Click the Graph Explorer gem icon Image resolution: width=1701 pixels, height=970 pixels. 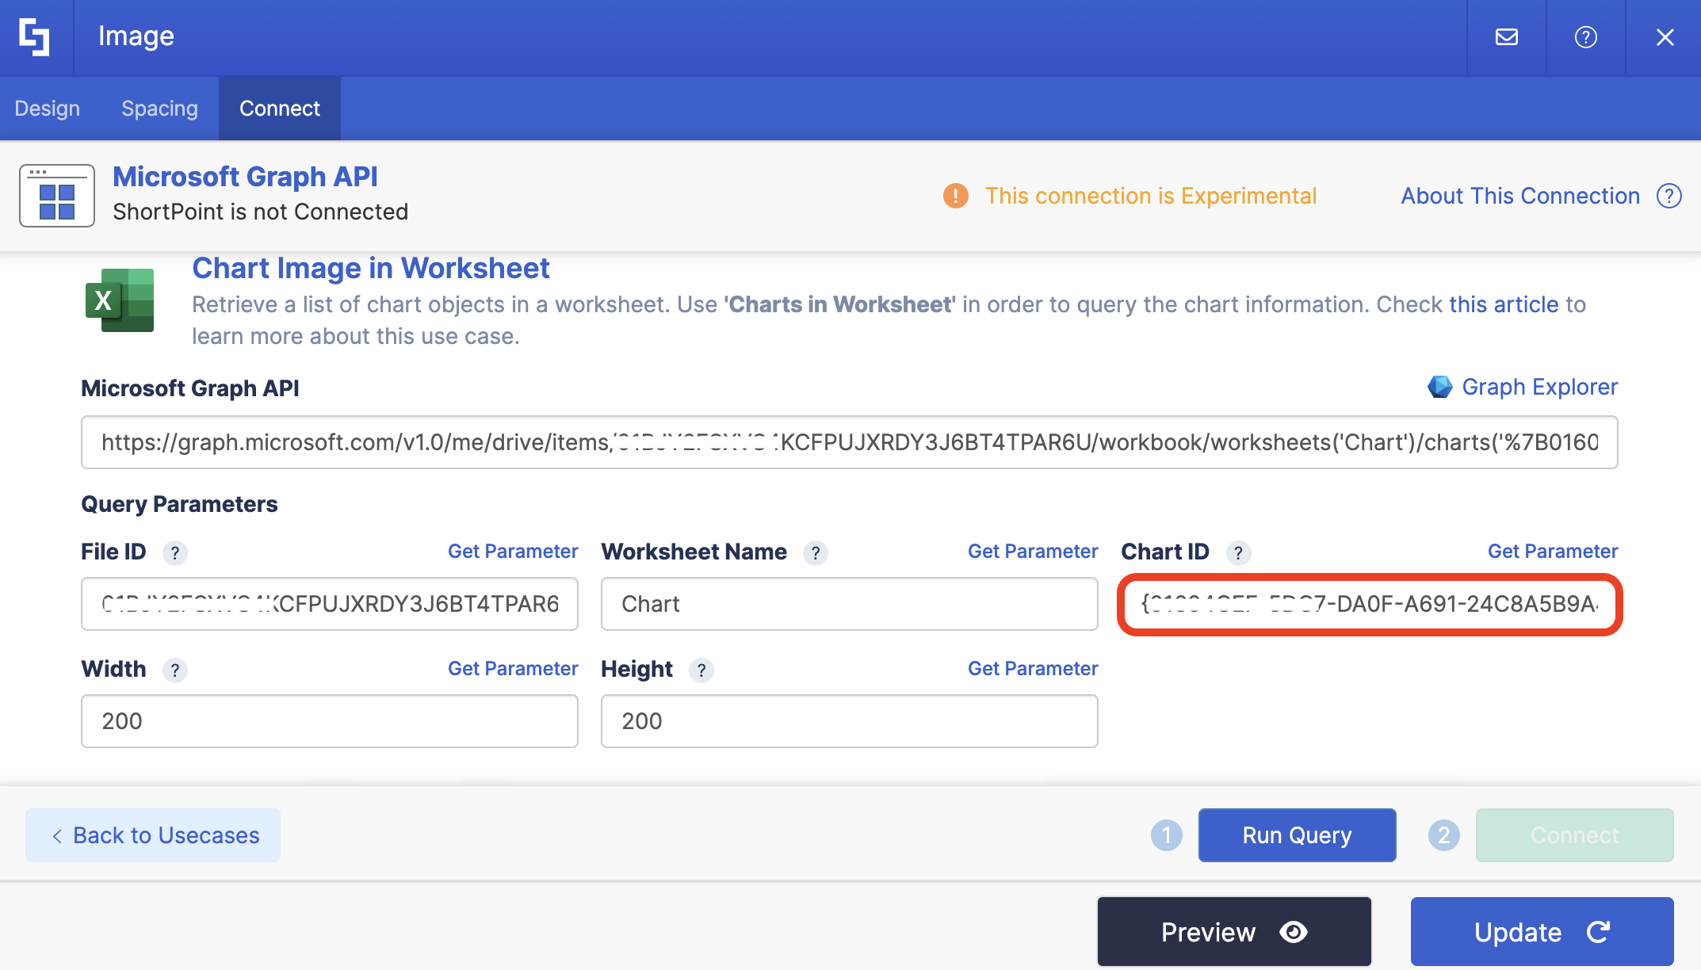pyautogui.click(x=1440, y=387)
